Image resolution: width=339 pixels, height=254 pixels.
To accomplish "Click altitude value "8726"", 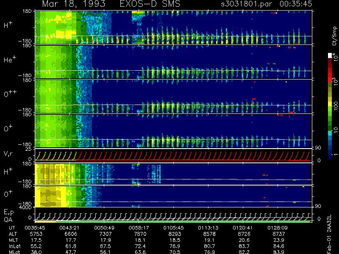I will tap(244, 234).
